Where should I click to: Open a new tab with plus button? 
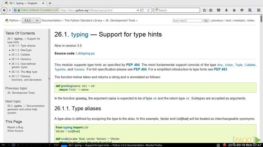50,3
